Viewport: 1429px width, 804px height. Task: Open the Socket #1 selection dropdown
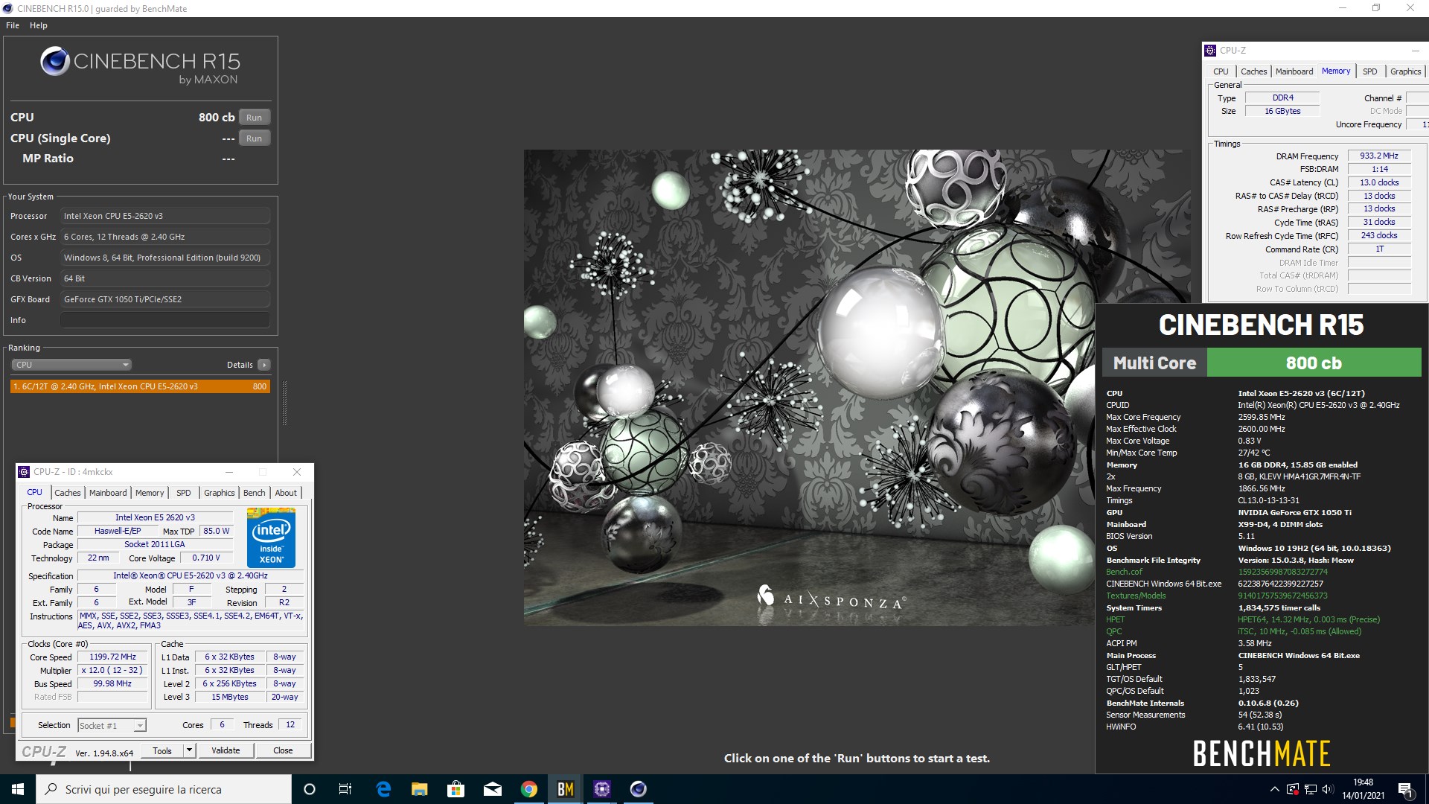(112, 726)
